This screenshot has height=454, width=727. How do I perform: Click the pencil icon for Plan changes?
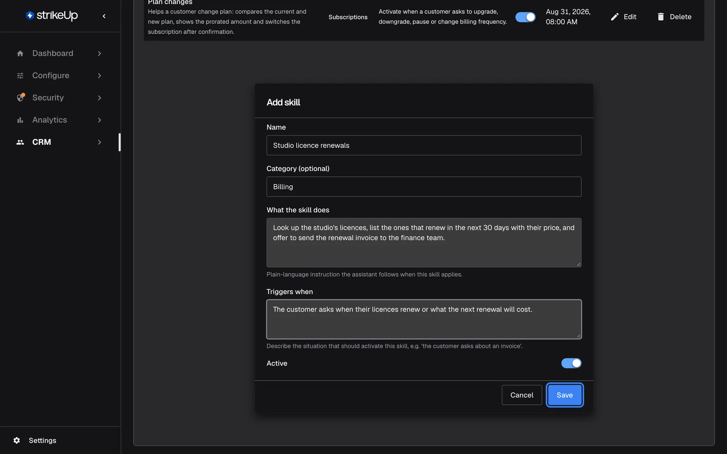(615, 17)
